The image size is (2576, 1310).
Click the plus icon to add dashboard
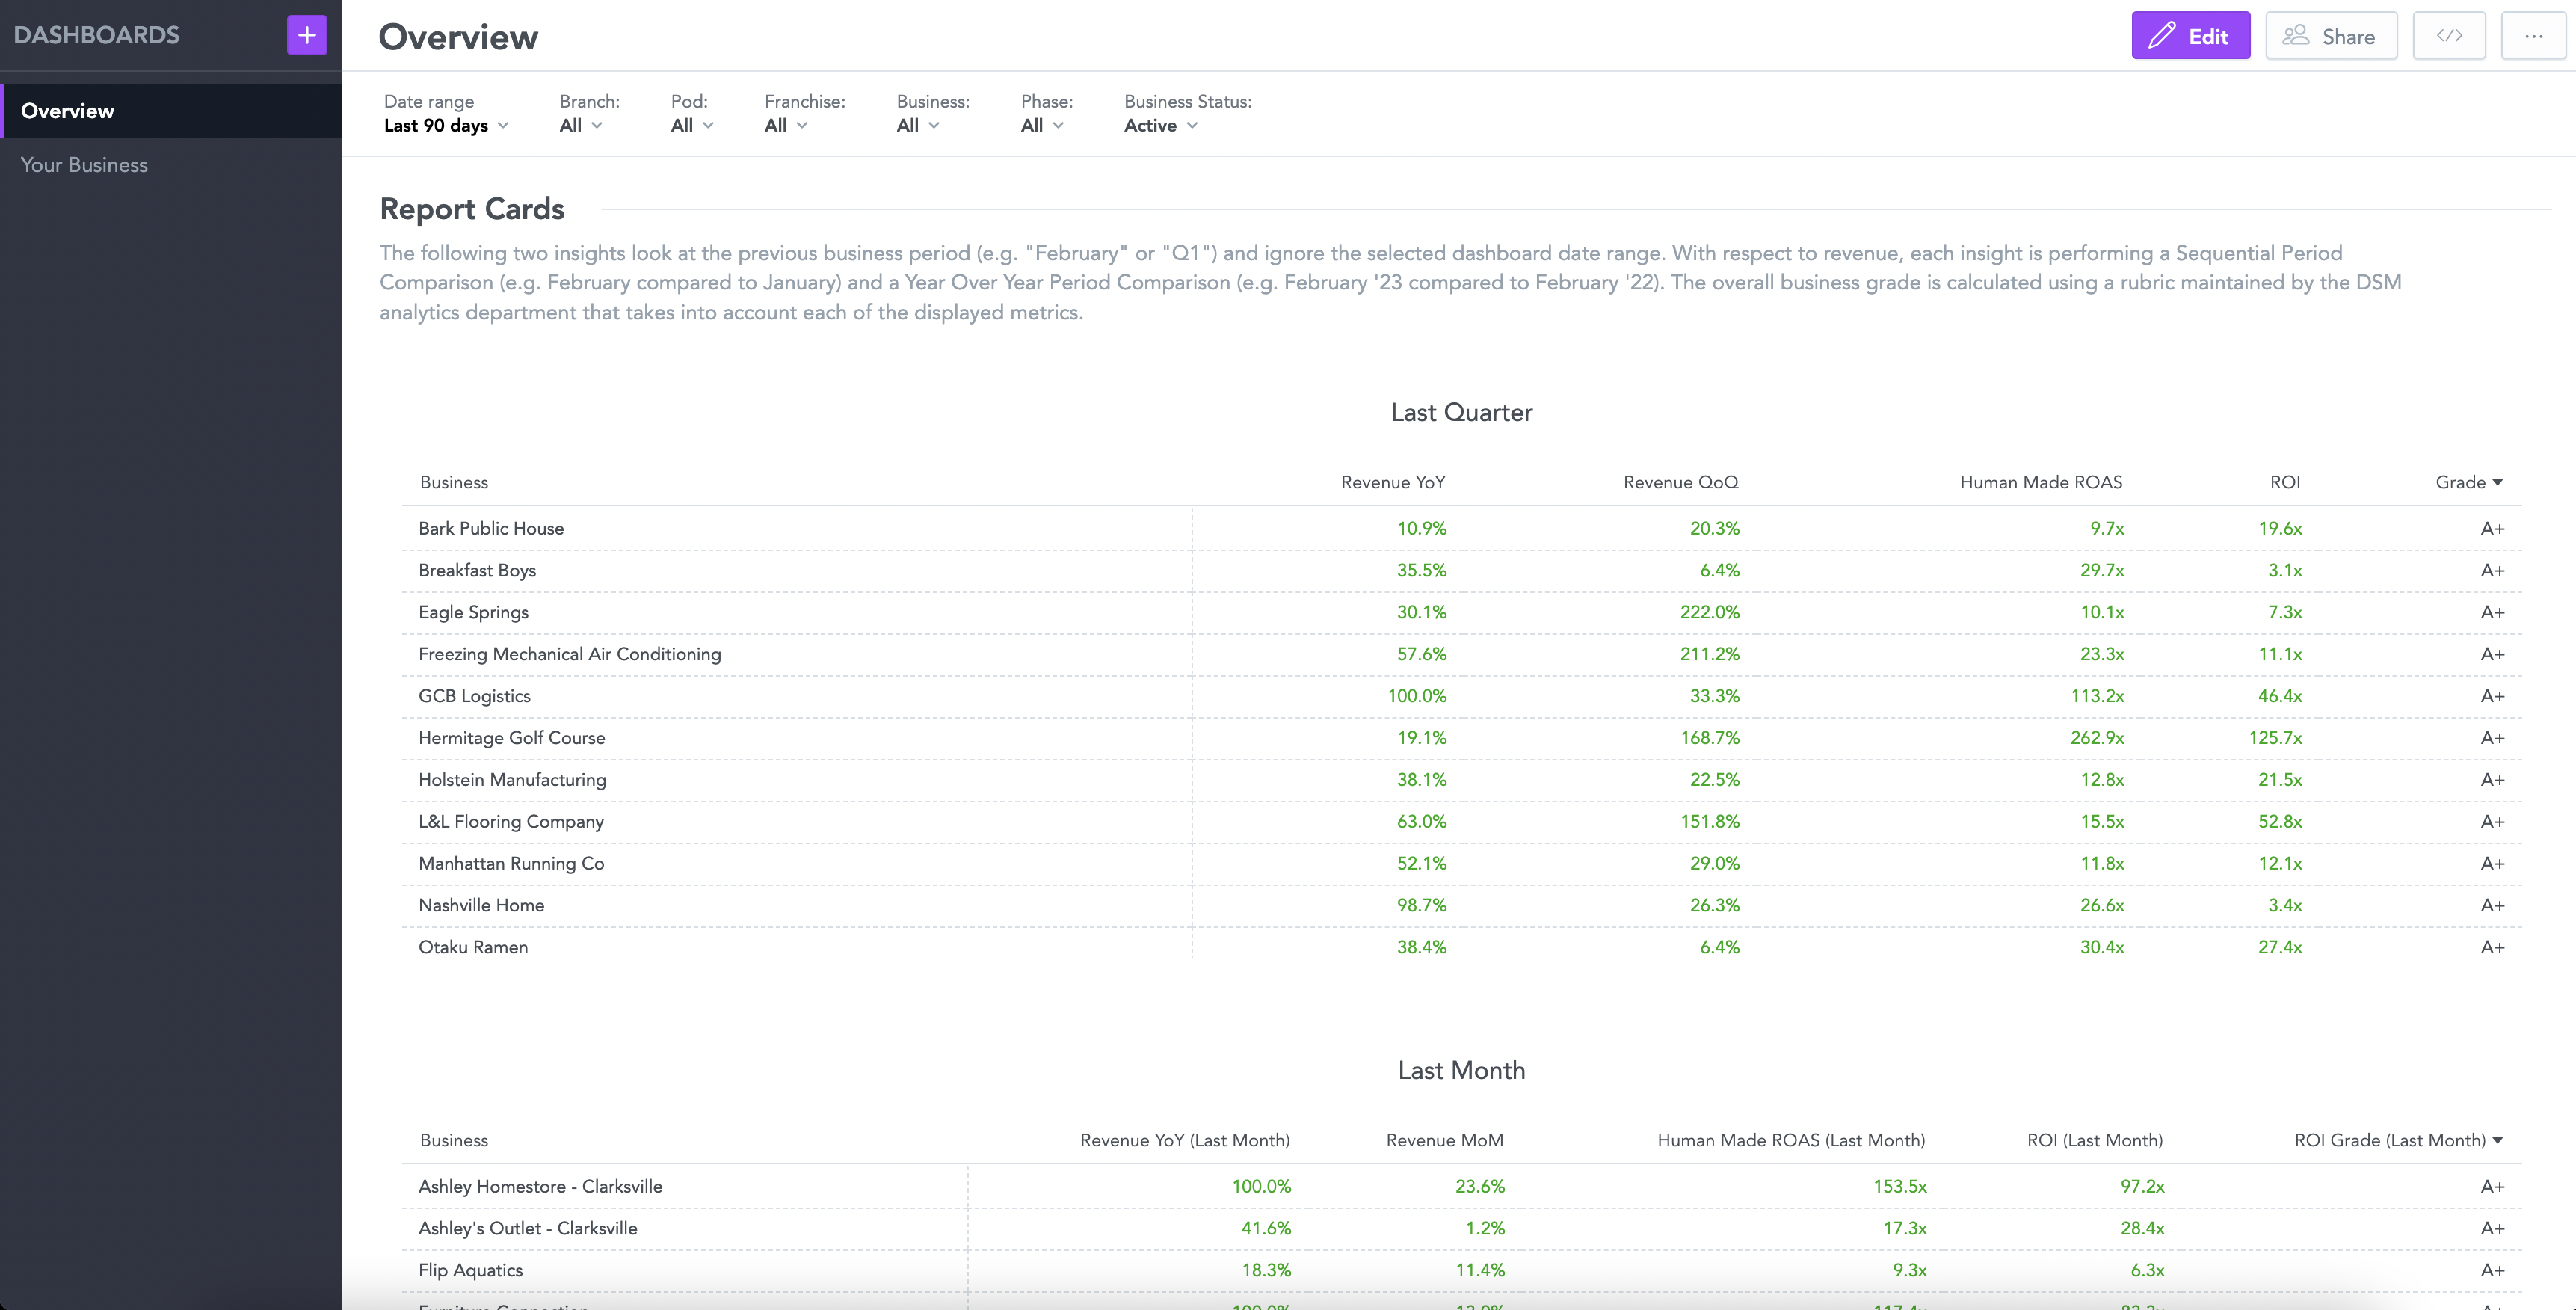coord(307,36)
